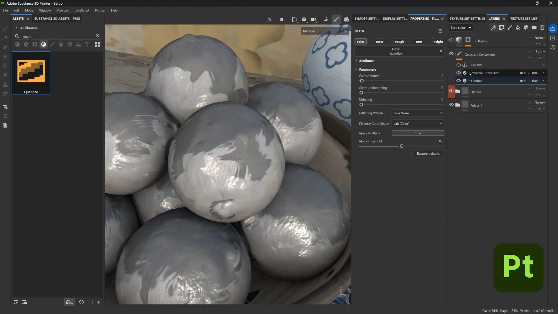
Task: Toggle Apply To Alpha True button
Action: point(418,133)
